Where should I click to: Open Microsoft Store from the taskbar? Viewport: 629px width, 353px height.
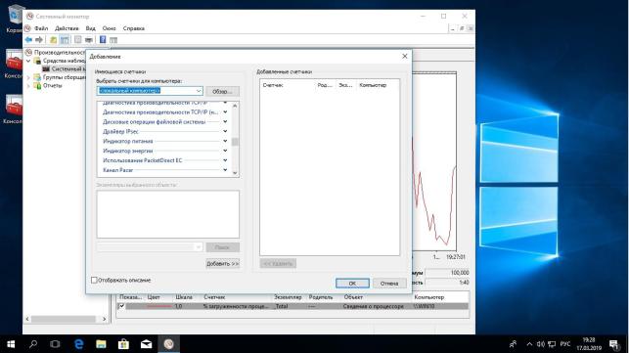(123, 344)
